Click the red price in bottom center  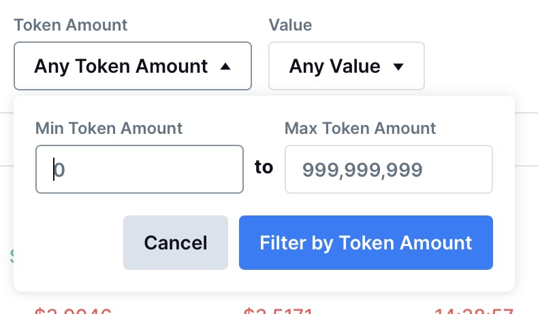(278, 311)
